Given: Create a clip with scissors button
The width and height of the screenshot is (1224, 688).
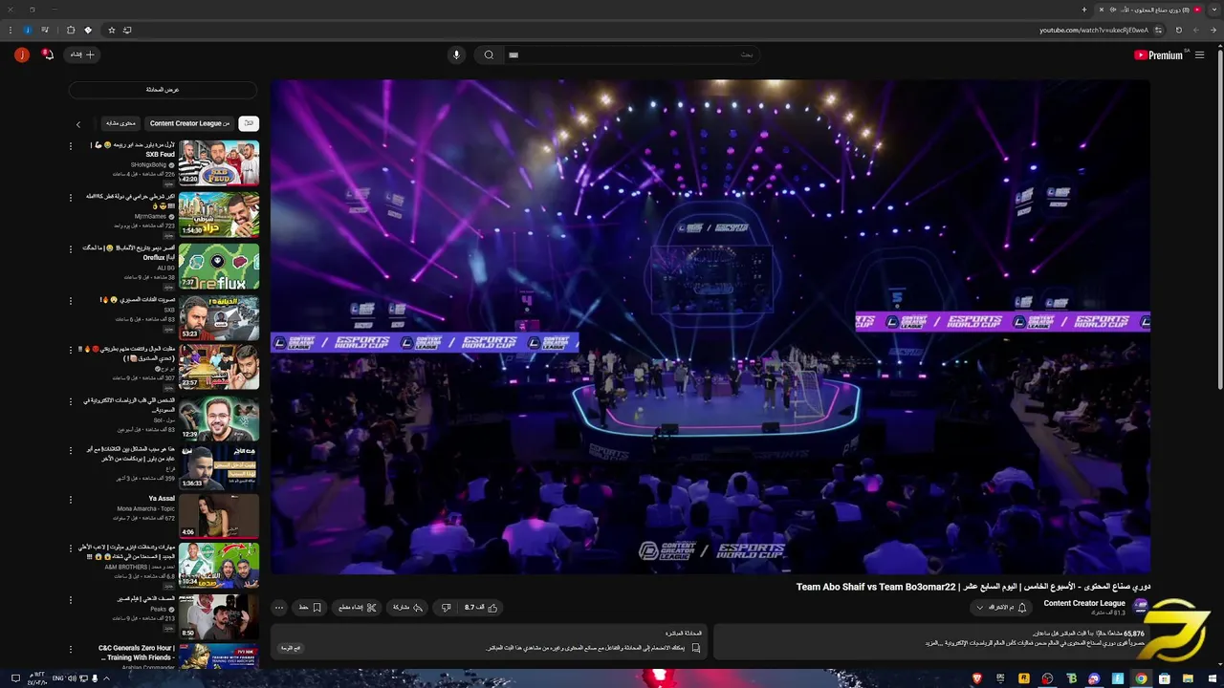Looking at the screenshot, I should click(358, 608).
